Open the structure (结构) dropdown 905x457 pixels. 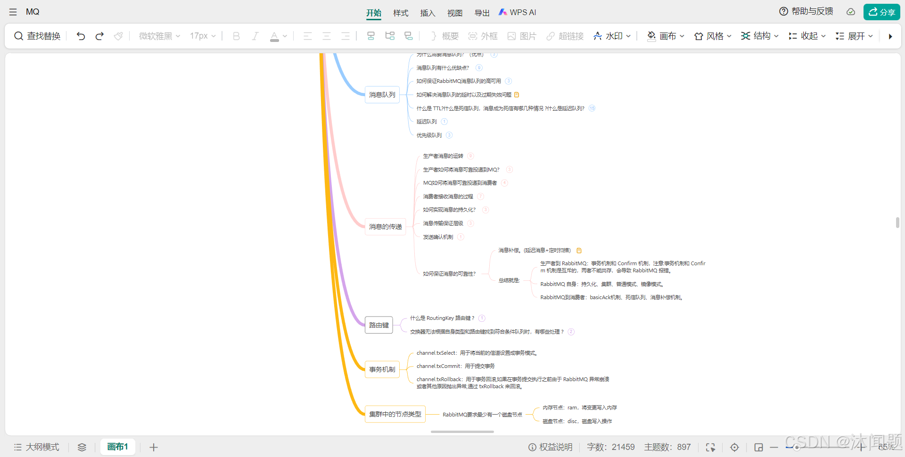pos(760,36)
